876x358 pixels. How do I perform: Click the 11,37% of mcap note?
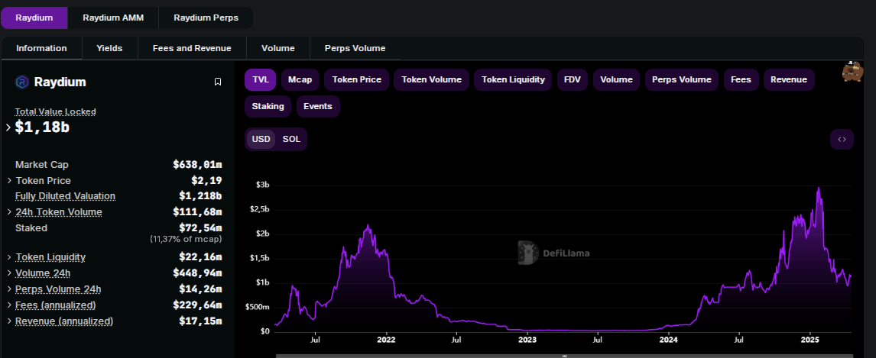pos(186,239)
